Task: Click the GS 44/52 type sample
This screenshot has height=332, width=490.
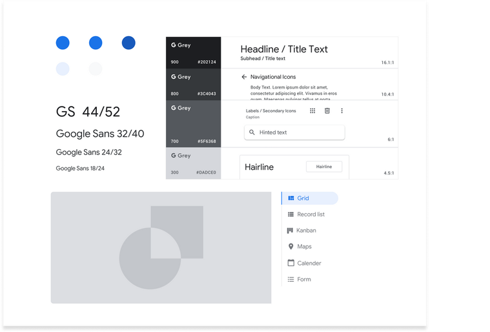Action: (x=88, y=112)
